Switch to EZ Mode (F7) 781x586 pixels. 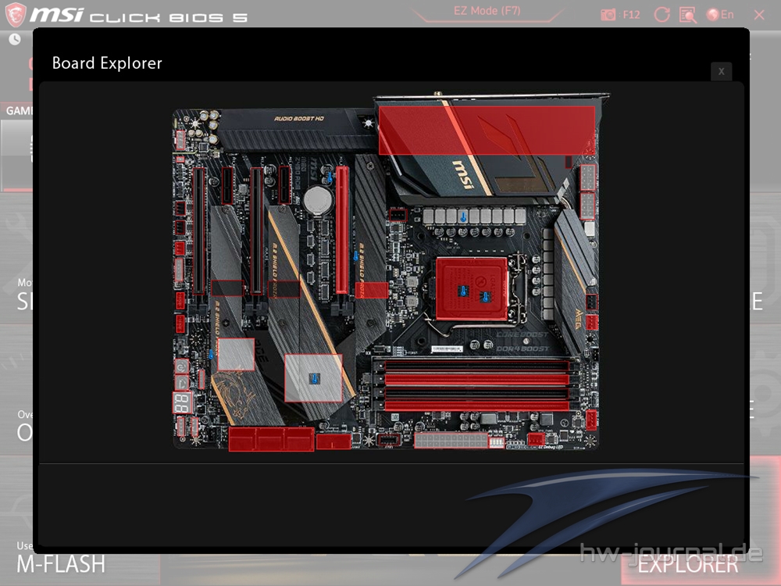pyautogui.click(x=487, y=11)
